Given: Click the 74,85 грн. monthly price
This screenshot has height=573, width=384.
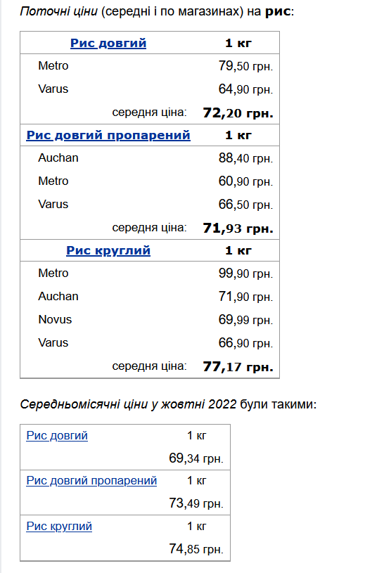Looking at the screenshot, I should [x=196, y=549].
